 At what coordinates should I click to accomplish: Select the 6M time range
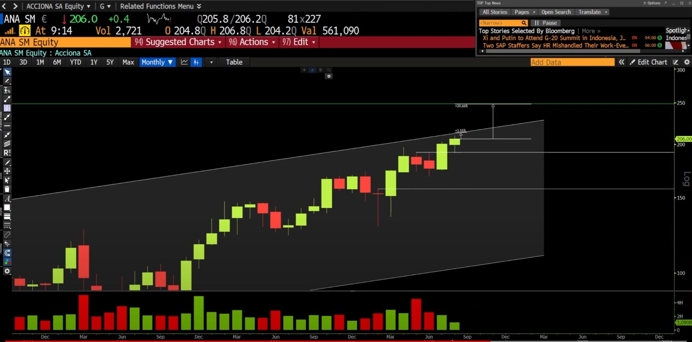click(x=57, y=62)
